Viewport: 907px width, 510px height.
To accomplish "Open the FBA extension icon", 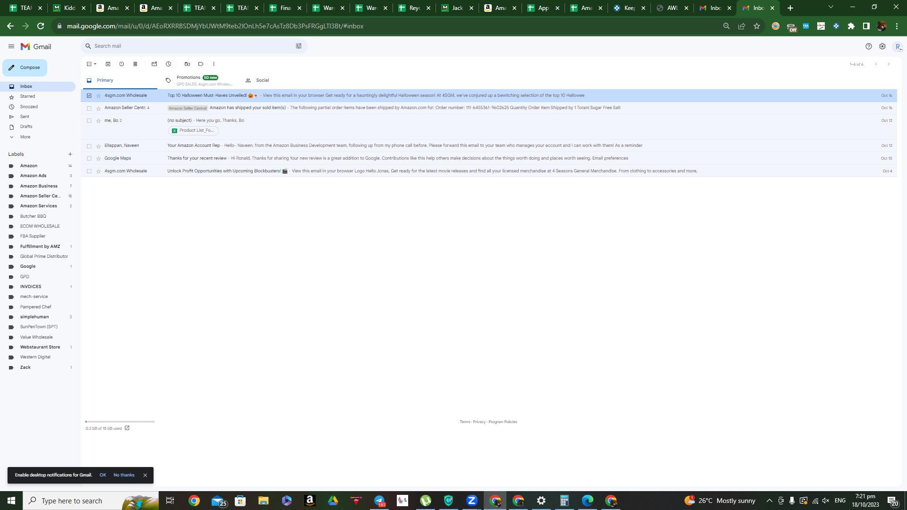I will [806, 26].
